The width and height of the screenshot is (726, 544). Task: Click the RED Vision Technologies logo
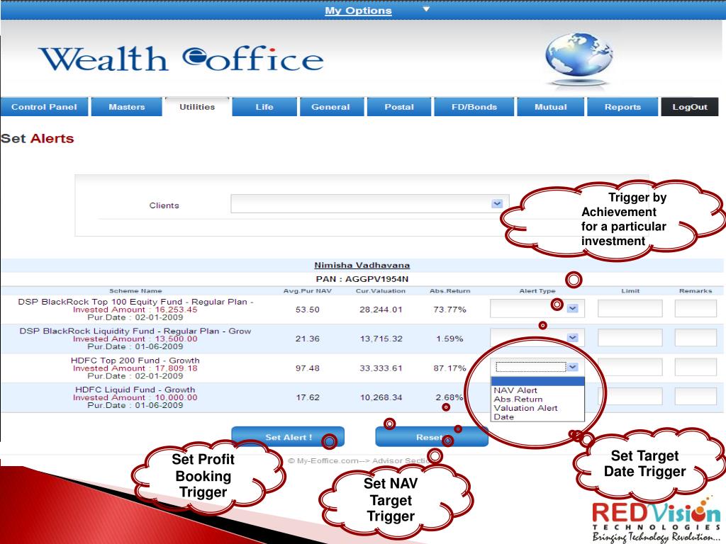(656, 520)
